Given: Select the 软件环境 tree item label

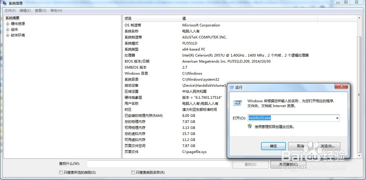Looking at the screenshot, I should [18, 35].
